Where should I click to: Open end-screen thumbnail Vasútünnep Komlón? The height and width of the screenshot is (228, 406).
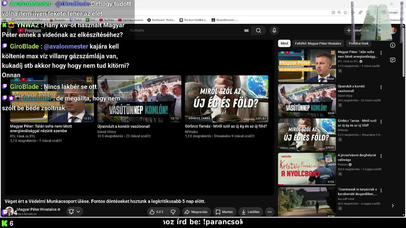point(139,99)
